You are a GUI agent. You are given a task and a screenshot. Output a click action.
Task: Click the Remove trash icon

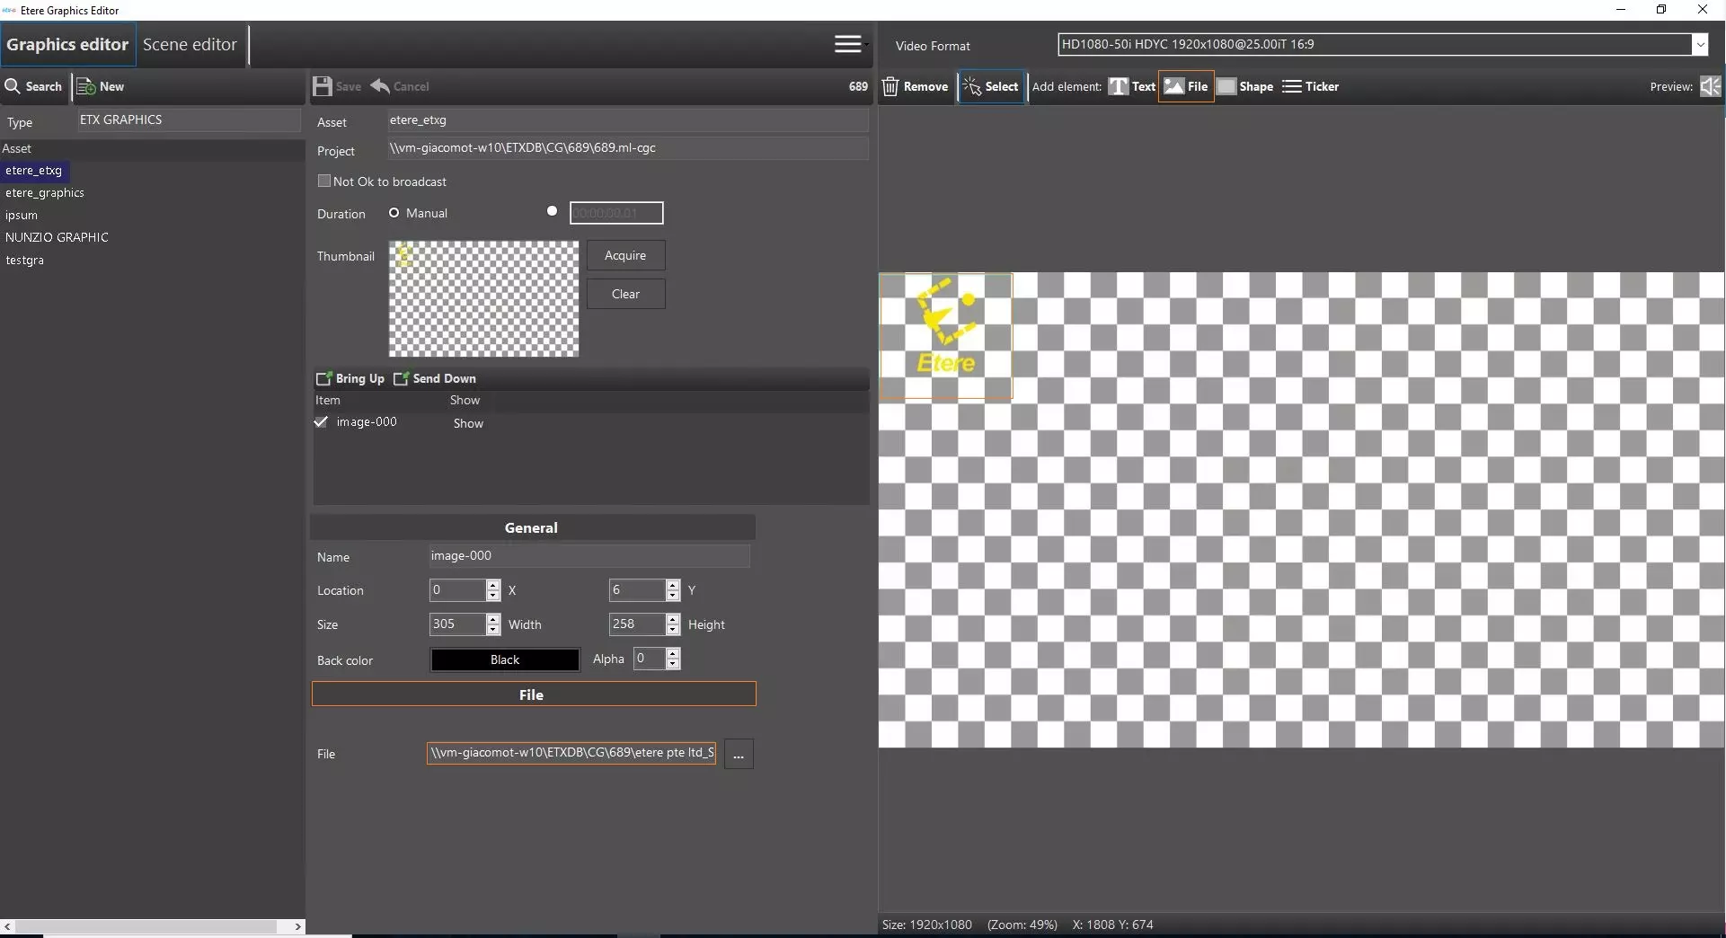coord(890,86)
